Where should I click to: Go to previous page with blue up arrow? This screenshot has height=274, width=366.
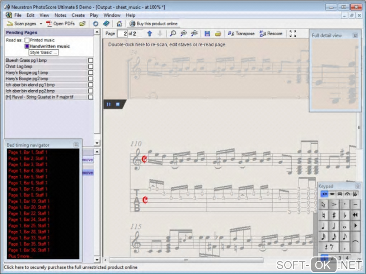[x=150, y=33]
